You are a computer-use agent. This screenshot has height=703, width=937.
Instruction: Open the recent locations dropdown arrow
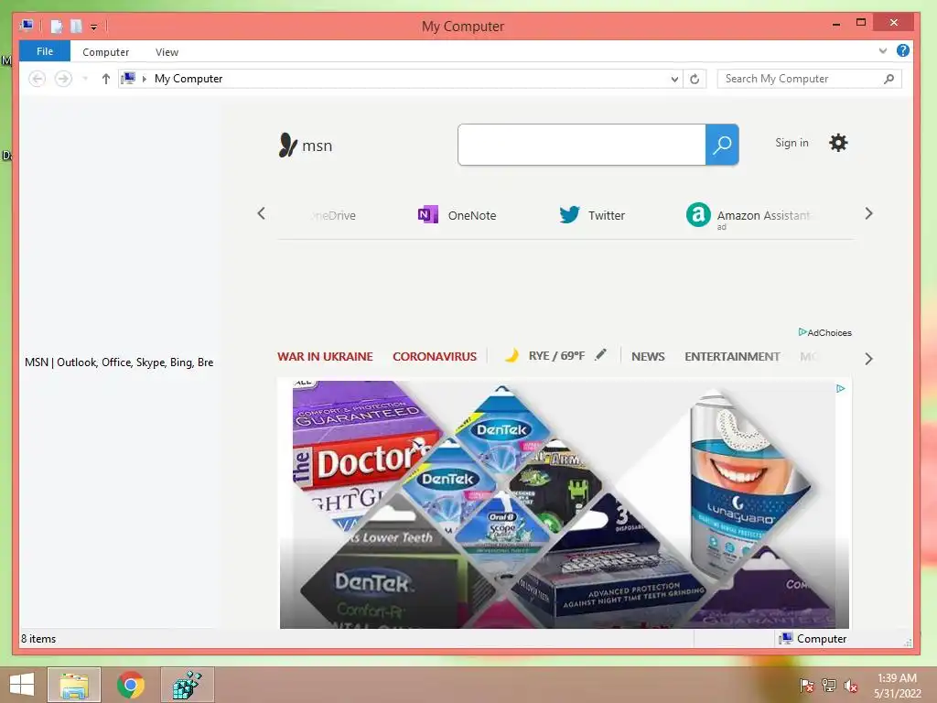click(x=85, y=79)
